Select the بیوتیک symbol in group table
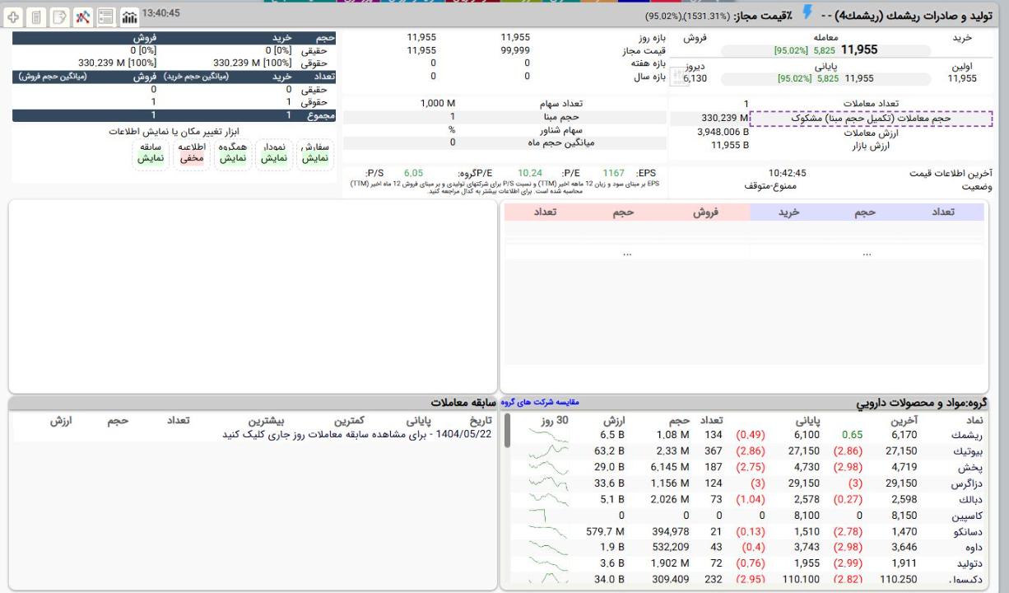This screenshot has height=593, width=1009. (971, 451)
